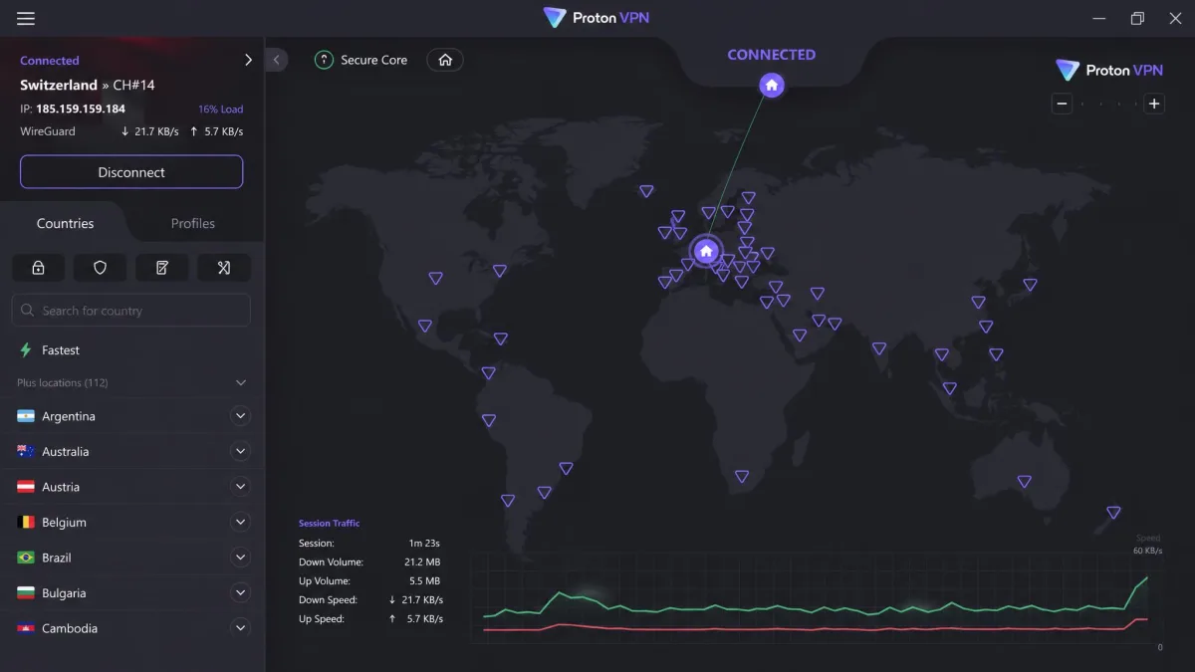Expand Austria server list

240,487
